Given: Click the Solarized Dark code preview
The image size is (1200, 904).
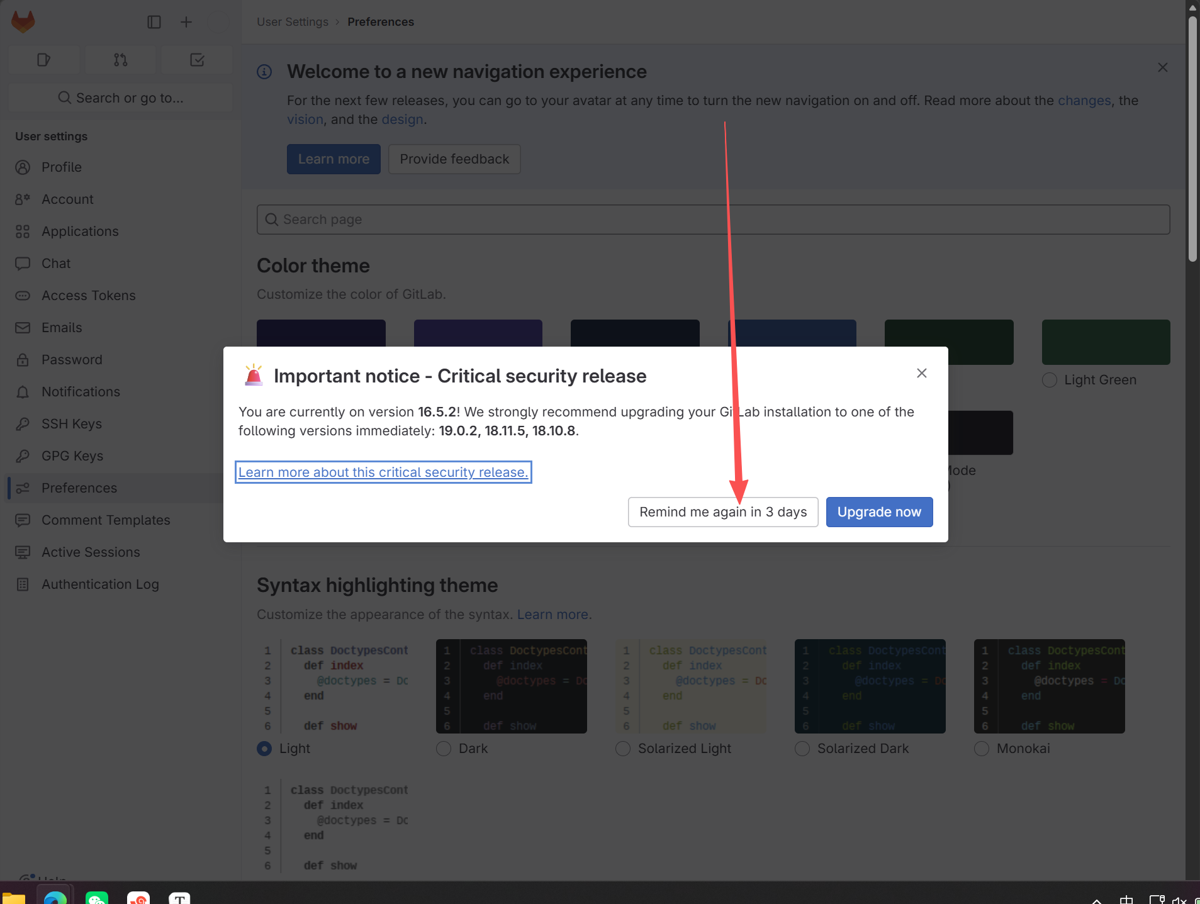Looking at the screenshot, I should tap(870, 686).
